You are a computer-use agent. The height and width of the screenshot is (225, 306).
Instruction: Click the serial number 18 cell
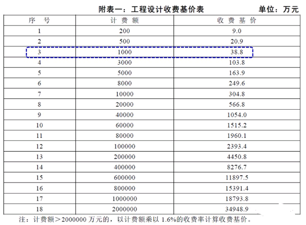tap(39, 209)
